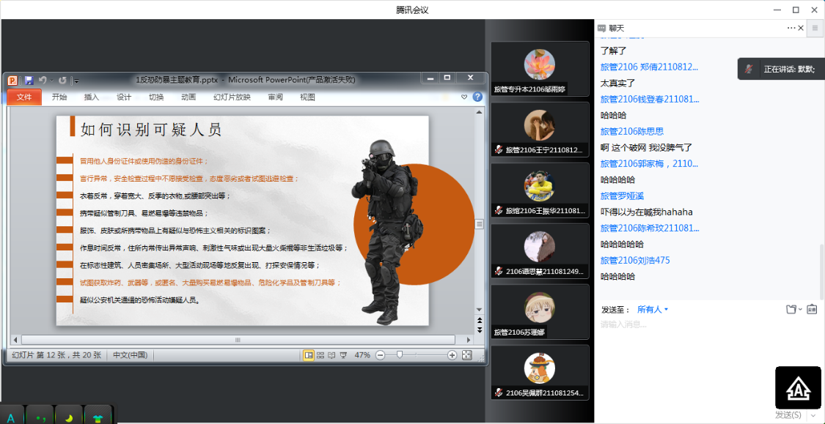The image size is (825, 424).
Task: Toggle Reading view in status bar
Action: click(331, 355)
